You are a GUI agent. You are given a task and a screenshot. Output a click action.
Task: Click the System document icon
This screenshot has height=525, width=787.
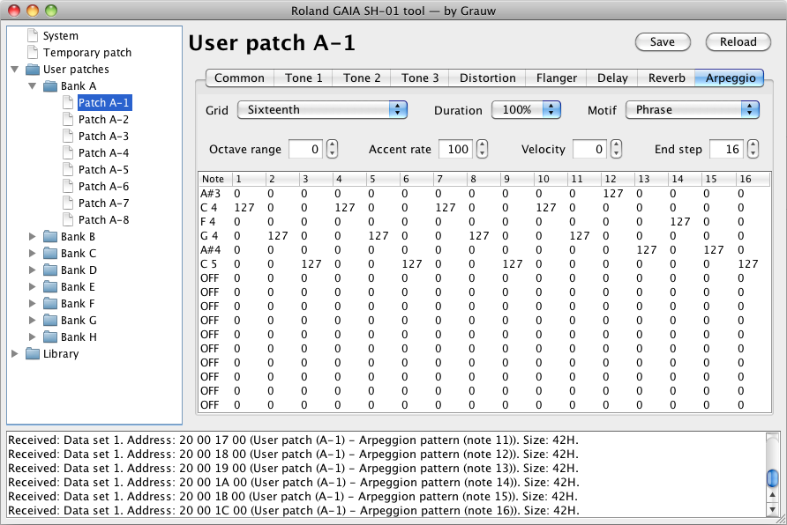(x=33, y=35)
